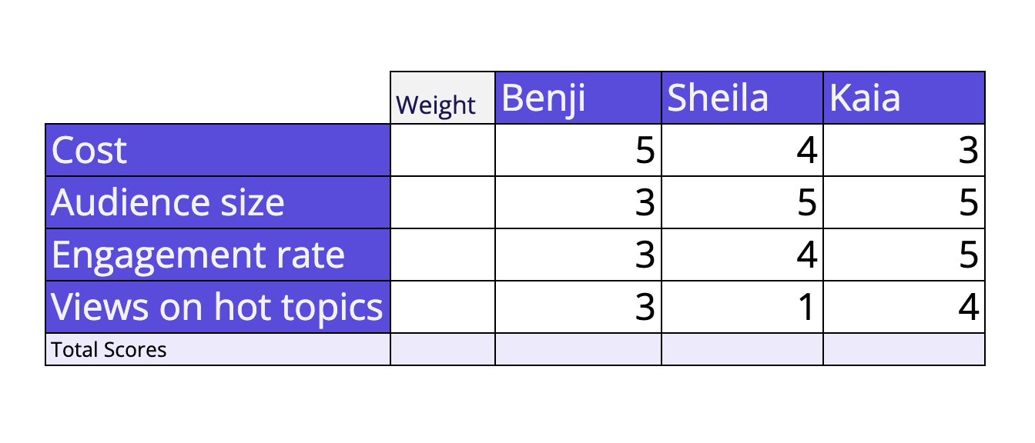Click the Cost row label
Viewport: 1035px width, 443px height.
pyautogui.click(x=218, y=150)
